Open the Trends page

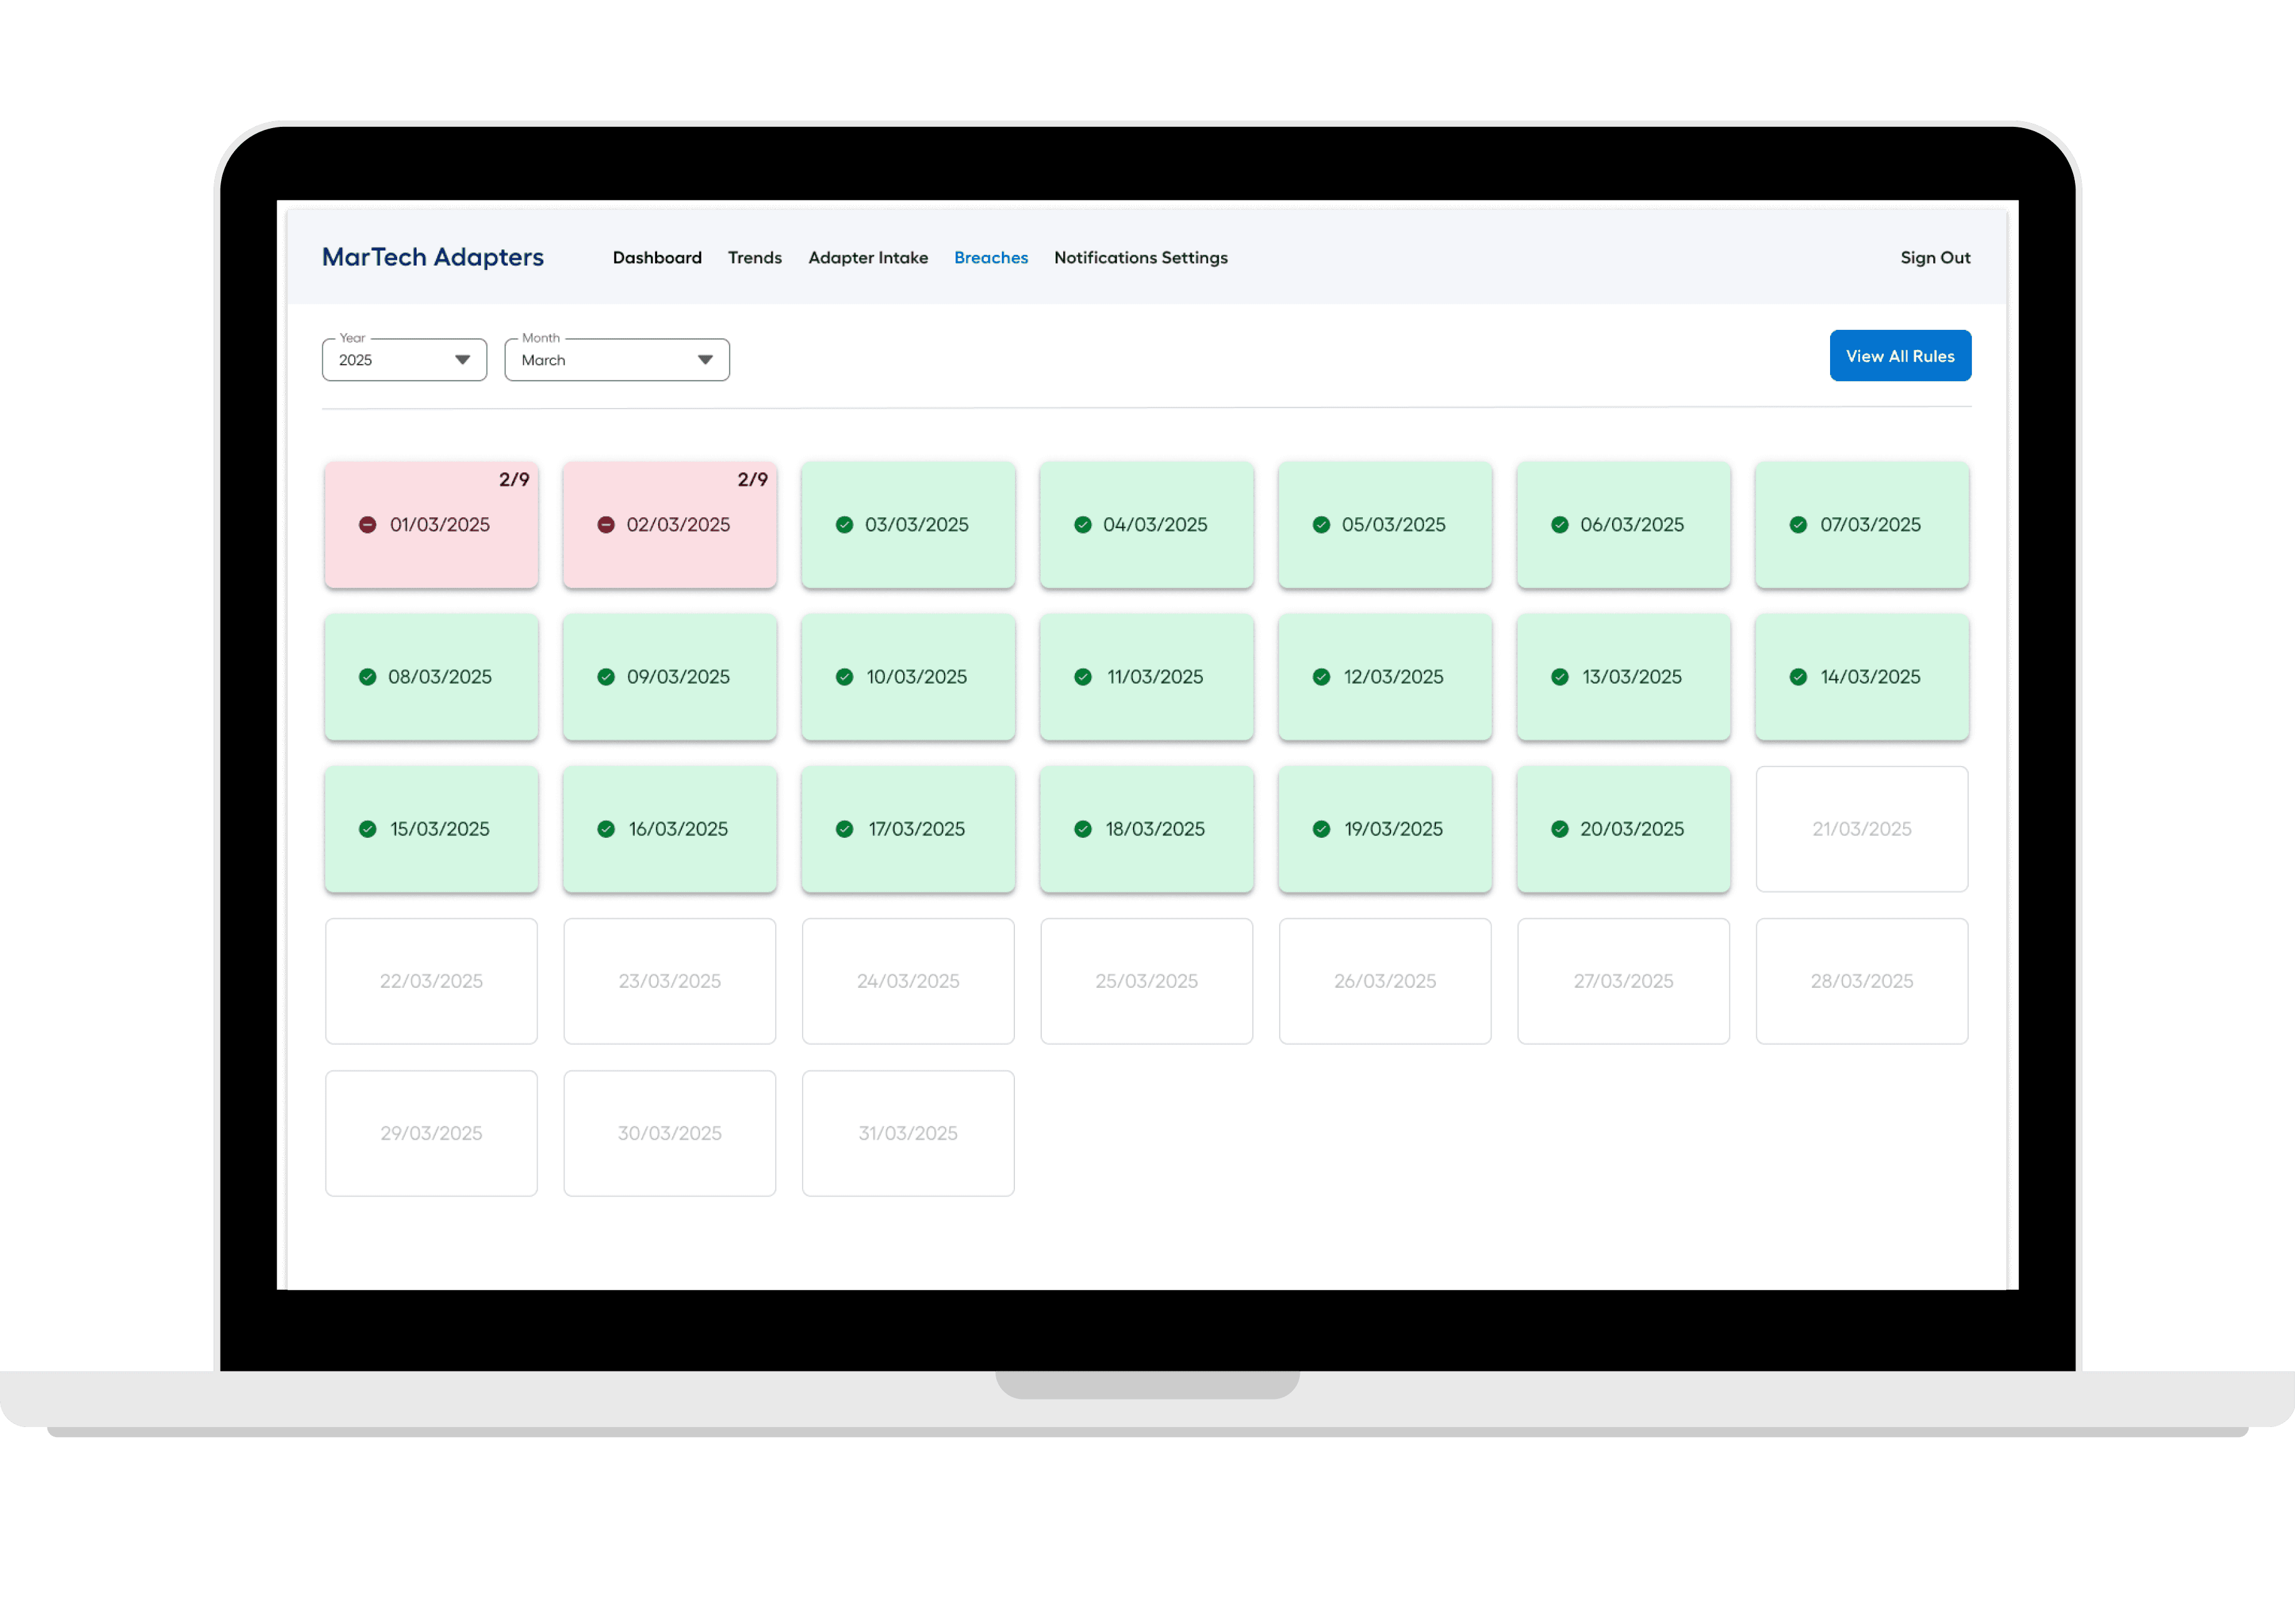(754, 258)
